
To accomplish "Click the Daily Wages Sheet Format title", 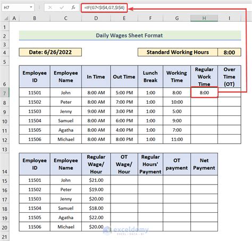I will pos(130,36).
